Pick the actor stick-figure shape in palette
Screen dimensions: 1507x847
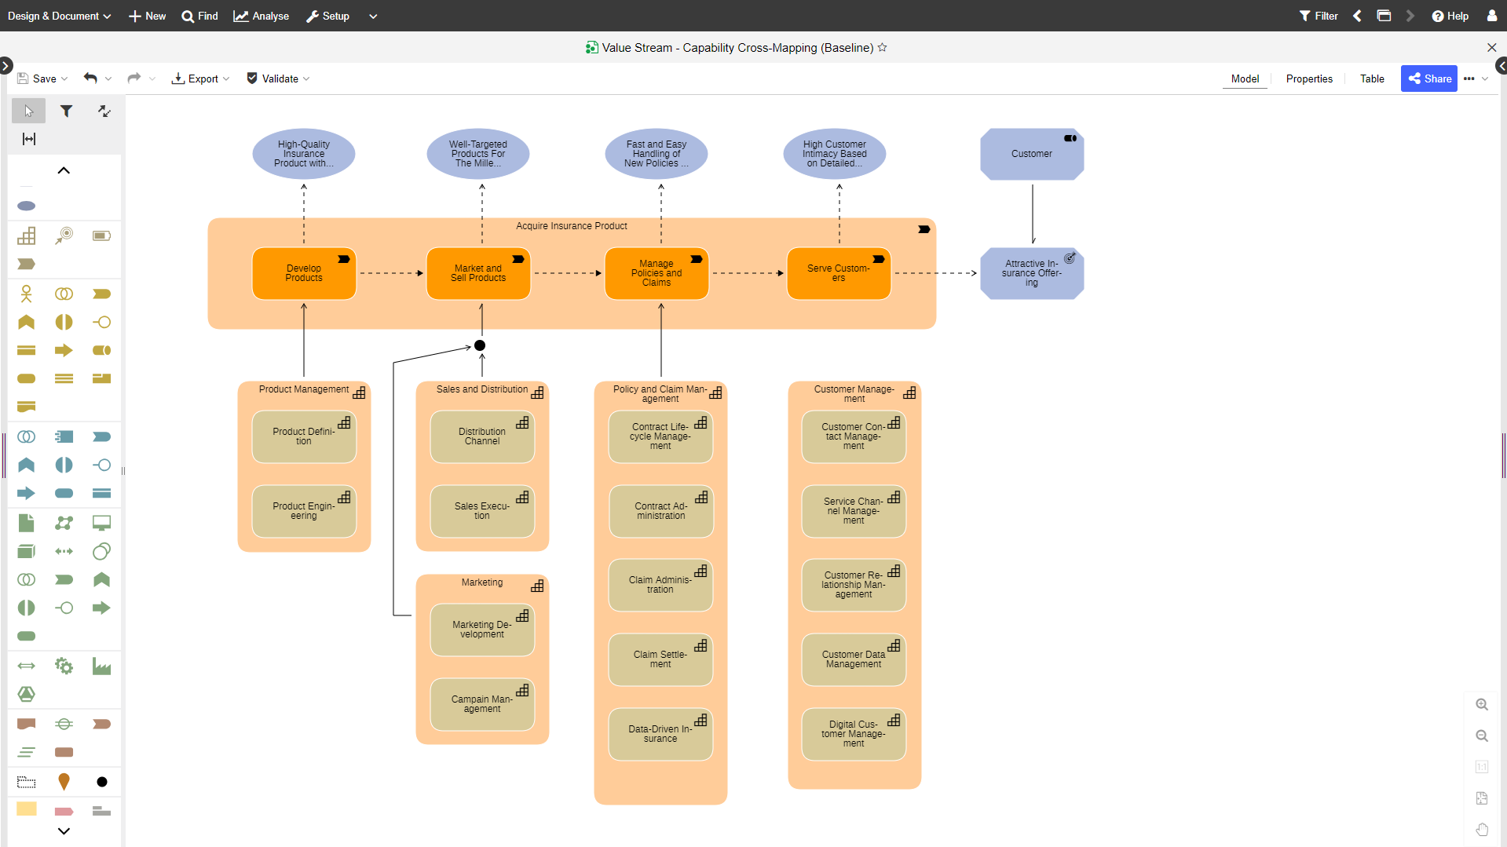point(26,294)
